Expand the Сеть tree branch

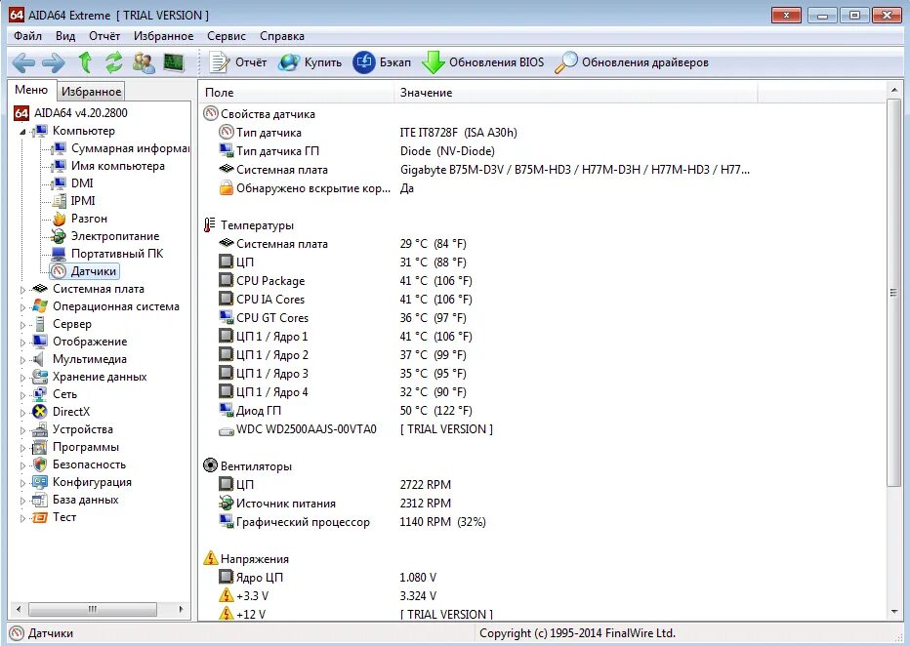point(22,395)
